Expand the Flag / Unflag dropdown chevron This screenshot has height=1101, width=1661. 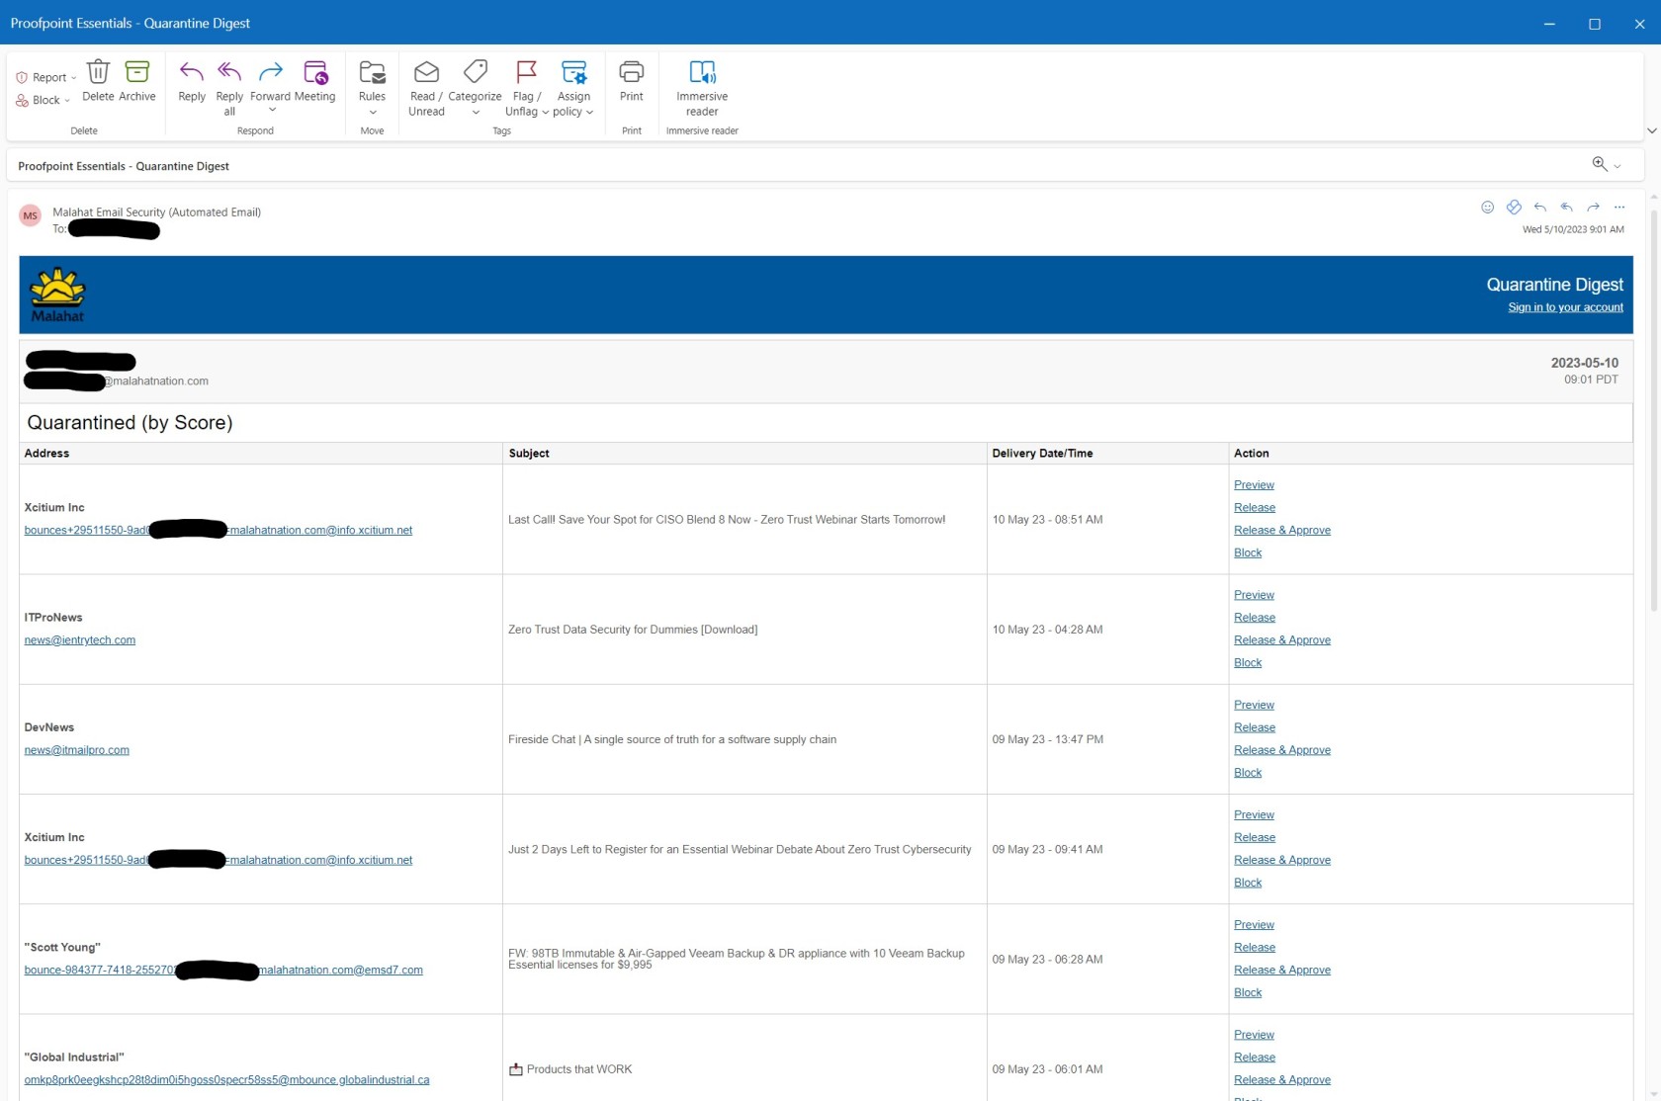(x=545, y=113)
